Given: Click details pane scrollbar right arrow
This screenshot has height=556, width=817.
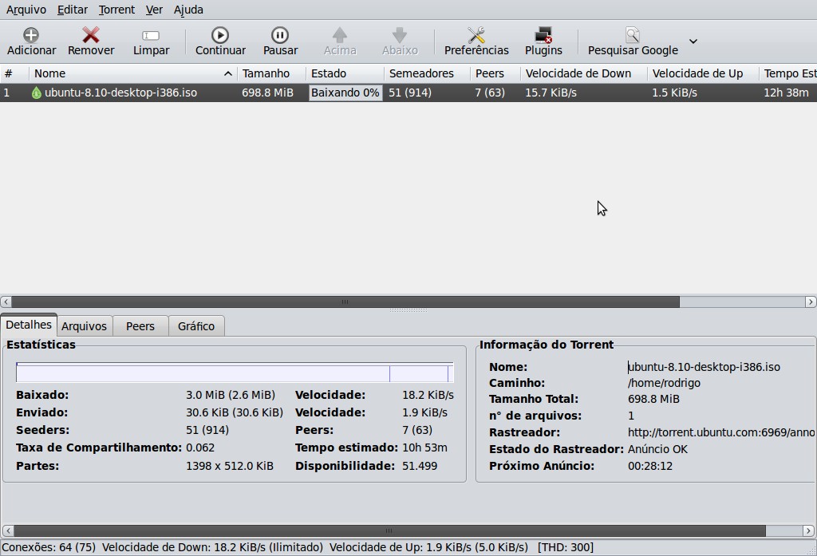Looking at the screenshot, I should (x=808, y=531).
